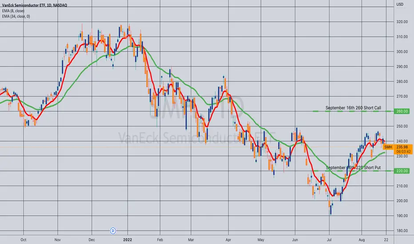Click the 320.00 price axis label
This screenshot has height=244, width=414.
[x=402, y=22]
